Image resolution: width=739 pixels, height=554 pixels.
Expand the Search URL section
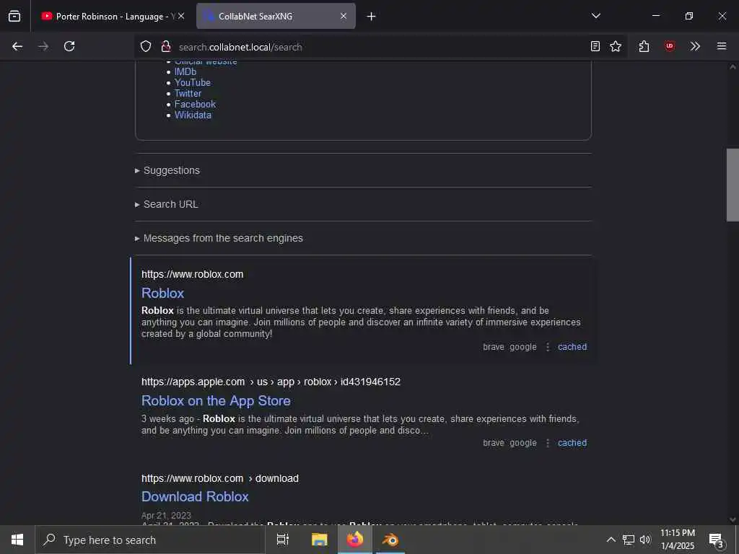click(170, 204)
